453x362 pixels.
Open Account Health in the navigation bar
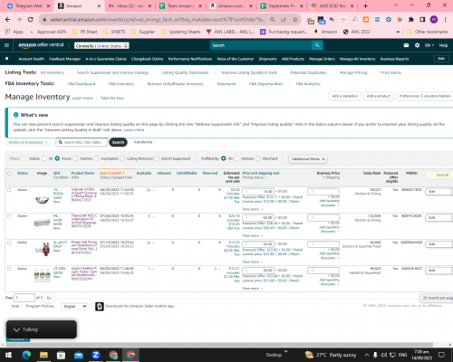[32, 59]
